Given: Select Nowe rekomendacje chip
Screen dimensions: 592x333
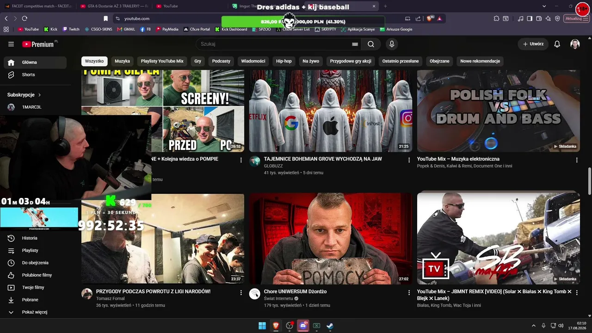Looking at the screenshot, I should [480, 61].
